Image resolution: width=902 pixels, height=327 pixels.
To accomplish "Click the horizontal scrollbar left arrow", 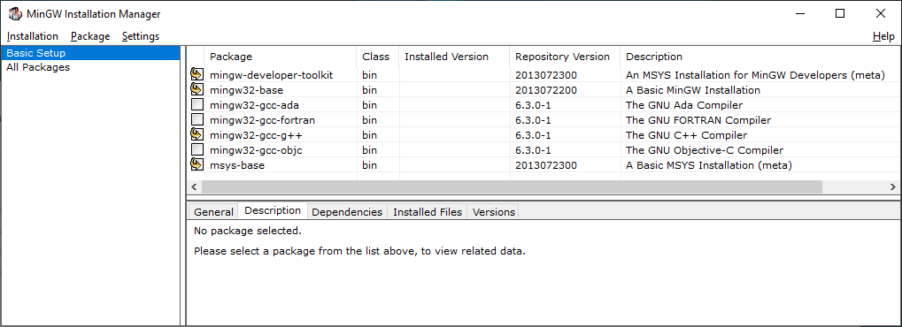I will [x=194, y=186].
